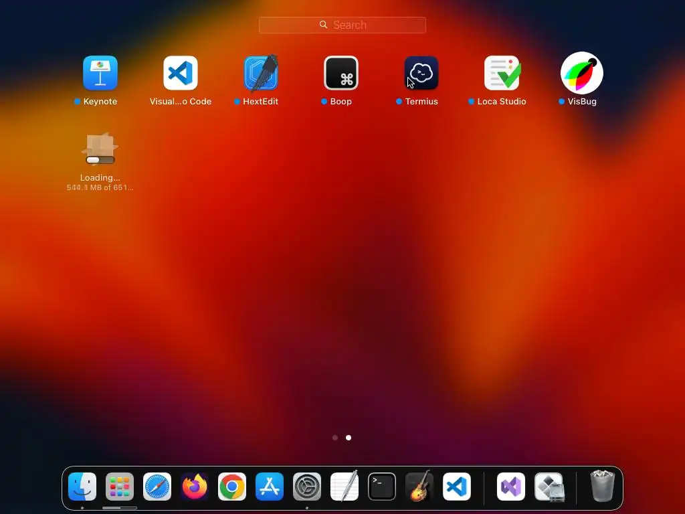This screenshot has width=685, height=514.
Task: Click the "VisBug" label text
Action: pyautogui.click(x=582, y=102)
